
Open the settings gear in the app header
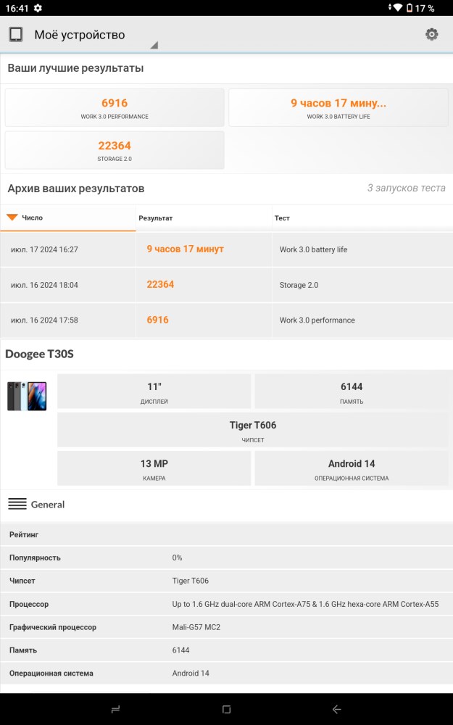(431, 35)
